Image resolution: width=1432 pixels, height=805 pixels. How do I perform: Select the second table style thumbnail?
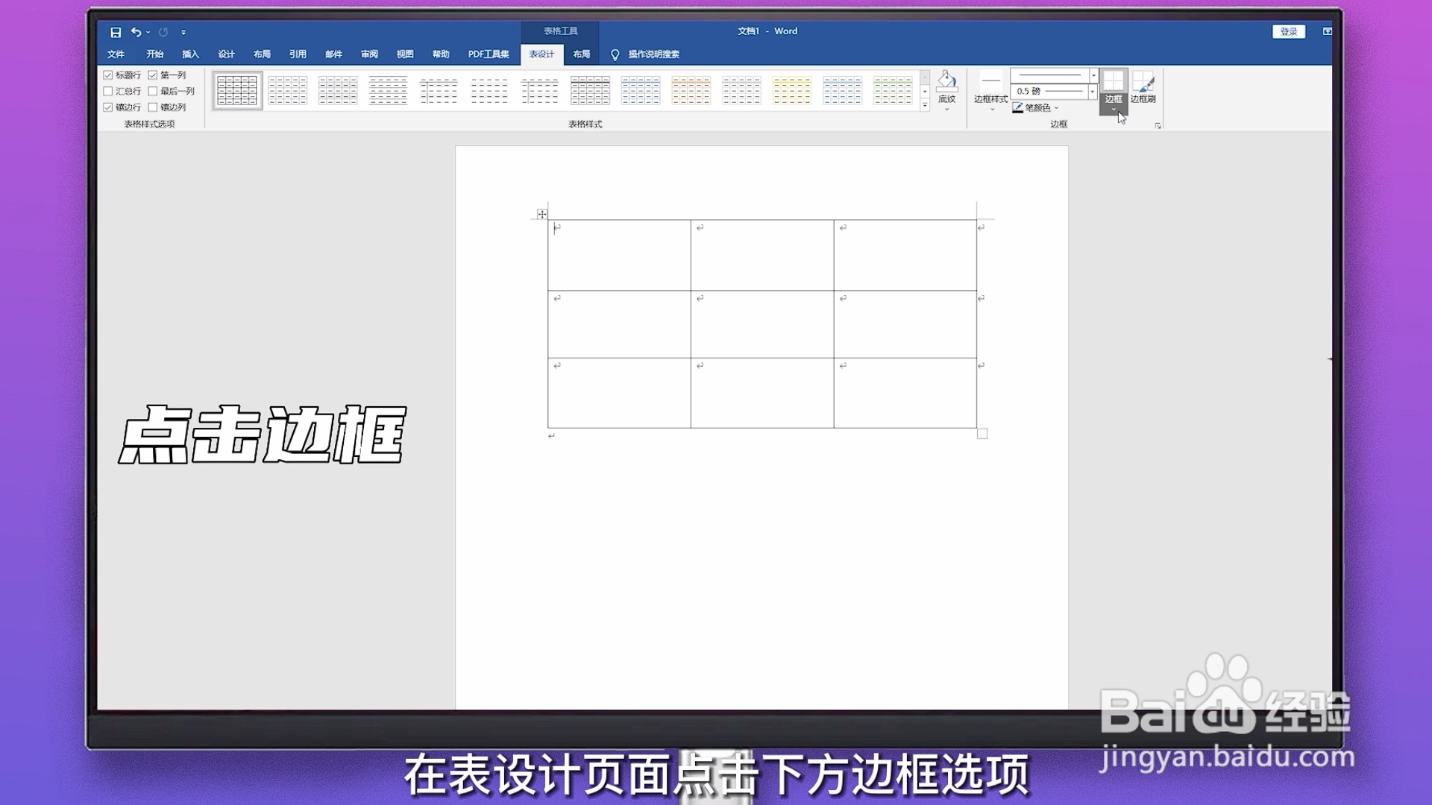click(288, 91)
